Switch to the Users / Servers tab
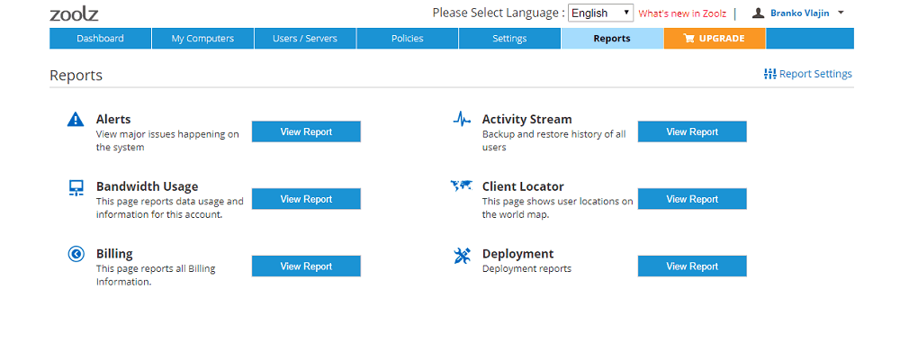900x353 pixels. pyautogui.click(x=305, y=39)
